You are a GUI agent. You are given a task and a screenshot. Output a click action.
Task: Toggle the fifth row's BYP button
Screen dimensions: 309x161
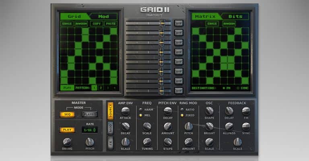point(179,62)
